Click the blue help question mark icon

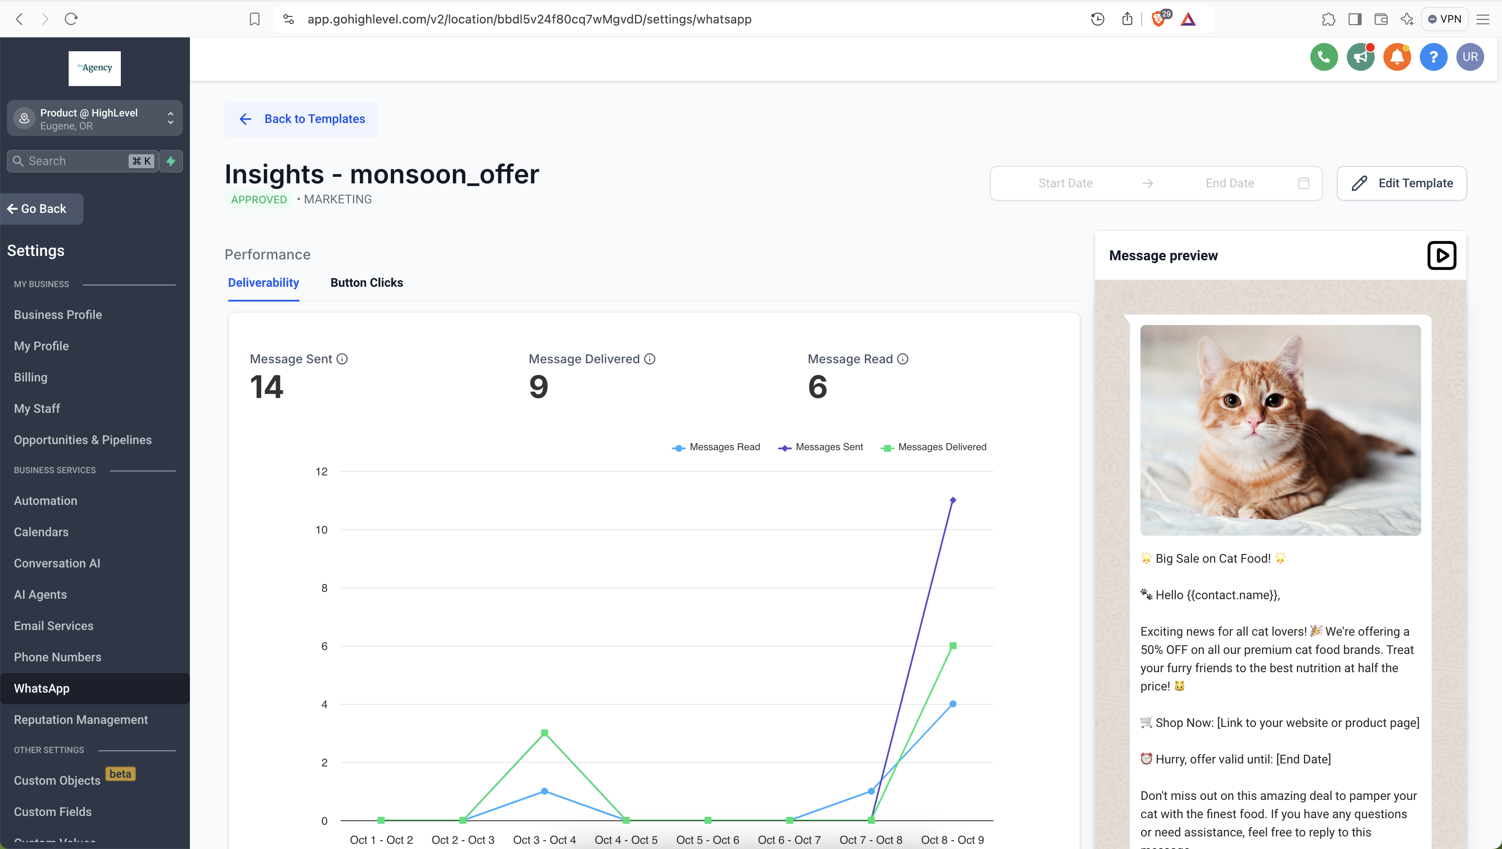click(1433, 57)
